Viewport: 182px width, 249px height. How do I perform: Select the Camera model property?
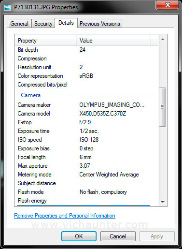click(x=34, y=114)
